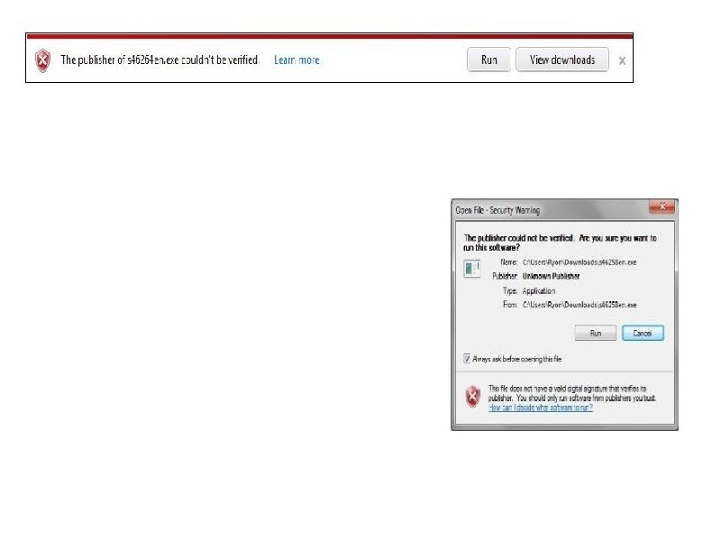Click the red shield warning icon in the notification bar
721x541 pixels.
point(41,60)
